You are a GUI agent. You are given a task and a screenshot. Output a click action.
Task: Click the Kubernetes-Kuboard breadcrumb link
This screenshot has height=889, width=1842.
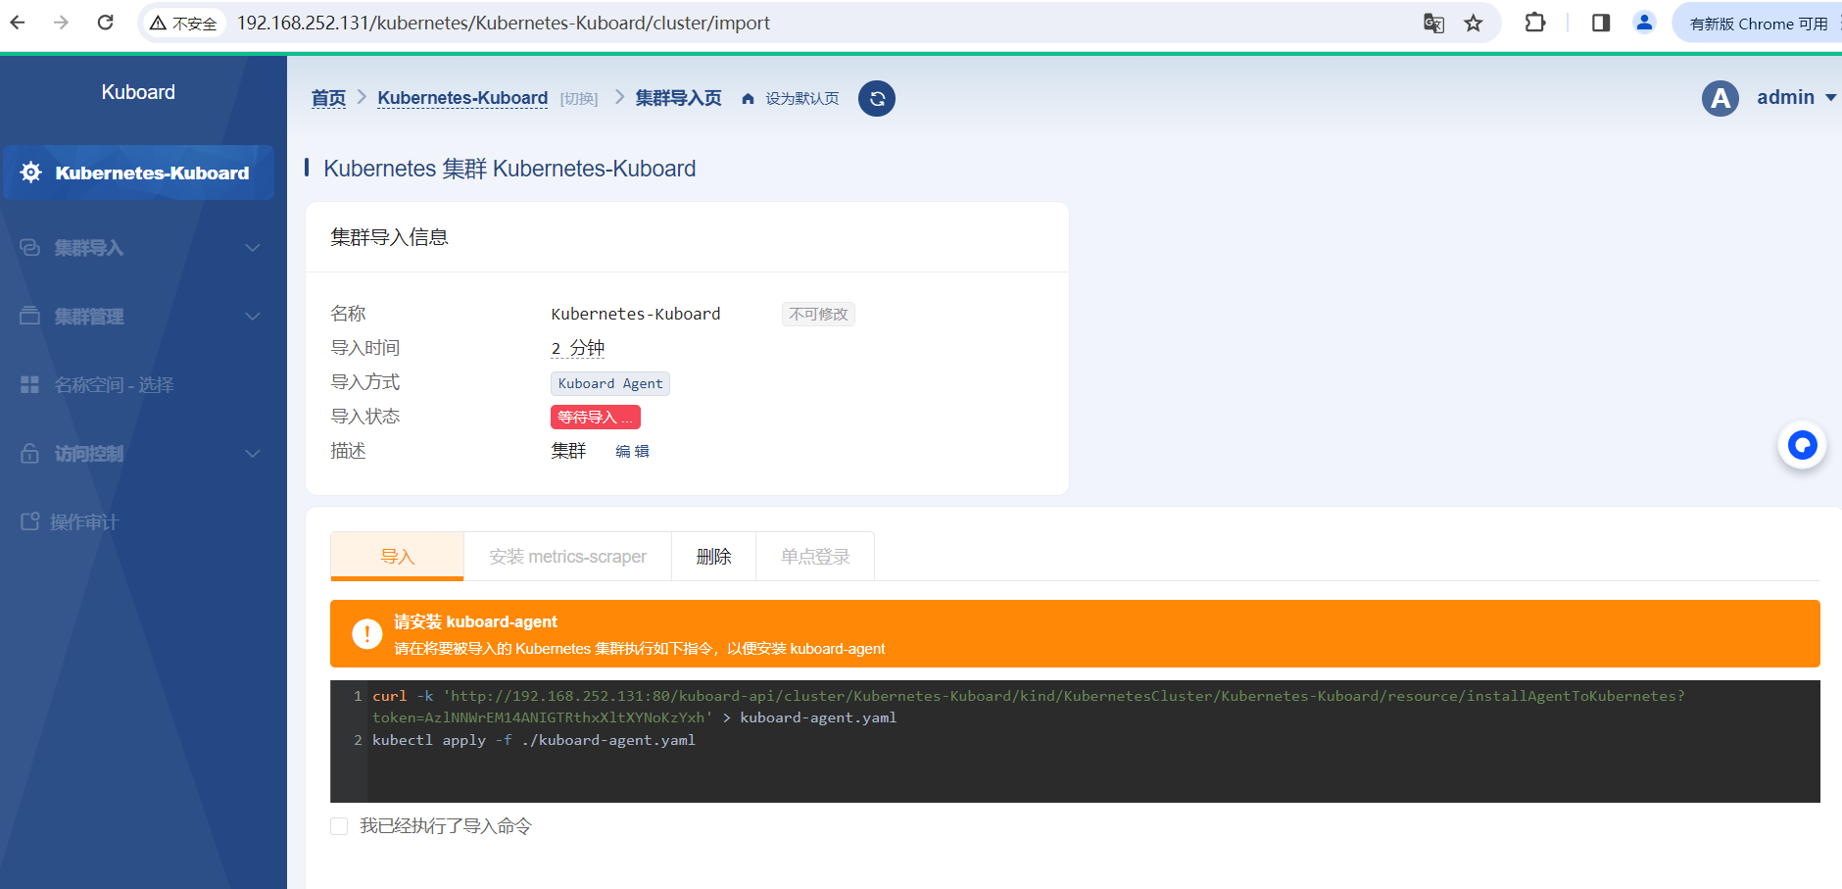462,98
